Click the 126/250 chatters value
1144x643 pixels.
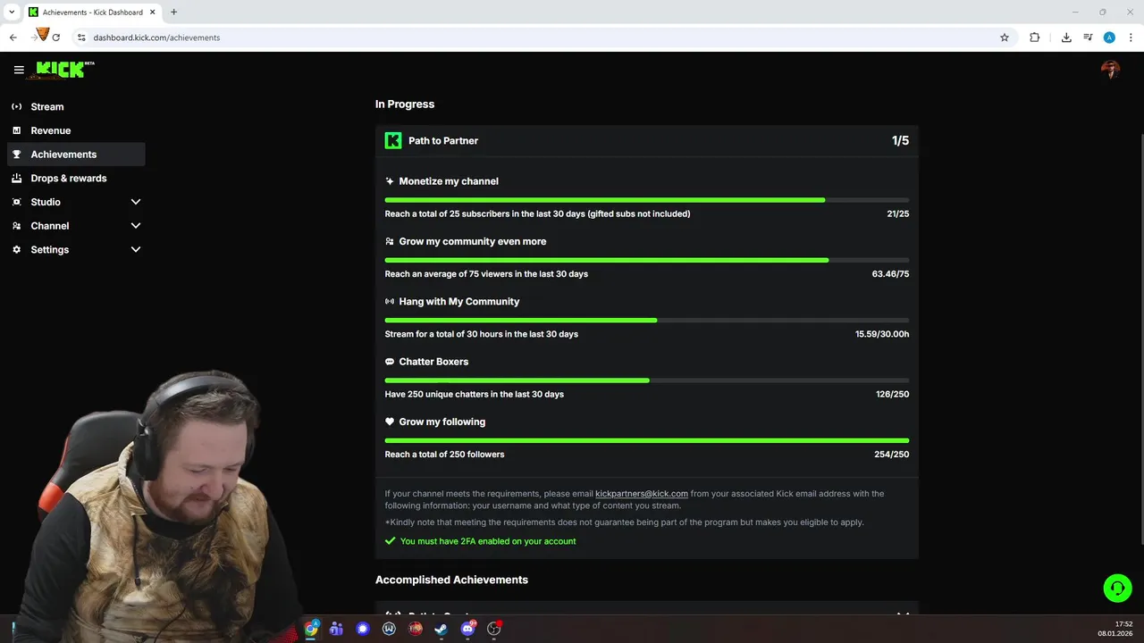point(893,394)
